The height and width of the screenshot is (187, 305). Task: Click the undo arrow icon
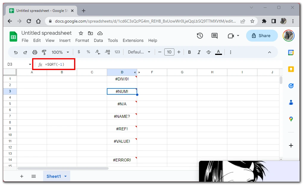pos(16,52)
